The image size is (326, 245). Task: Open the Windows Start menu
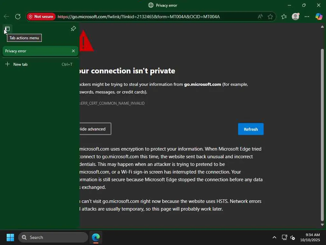coord(10,237)
